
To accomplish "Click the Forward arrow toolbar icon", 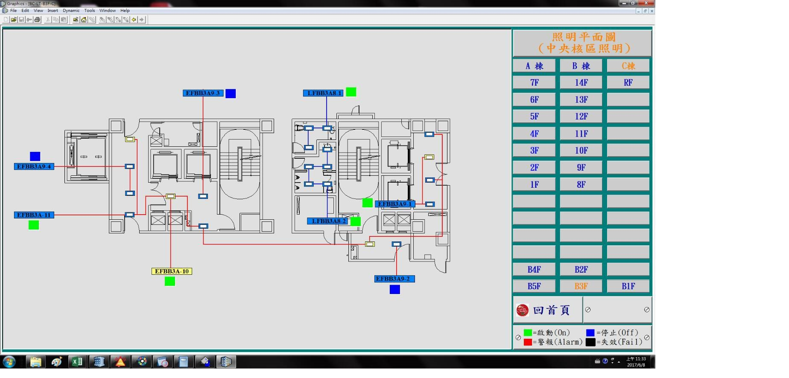I will click(x=142, y=20).
